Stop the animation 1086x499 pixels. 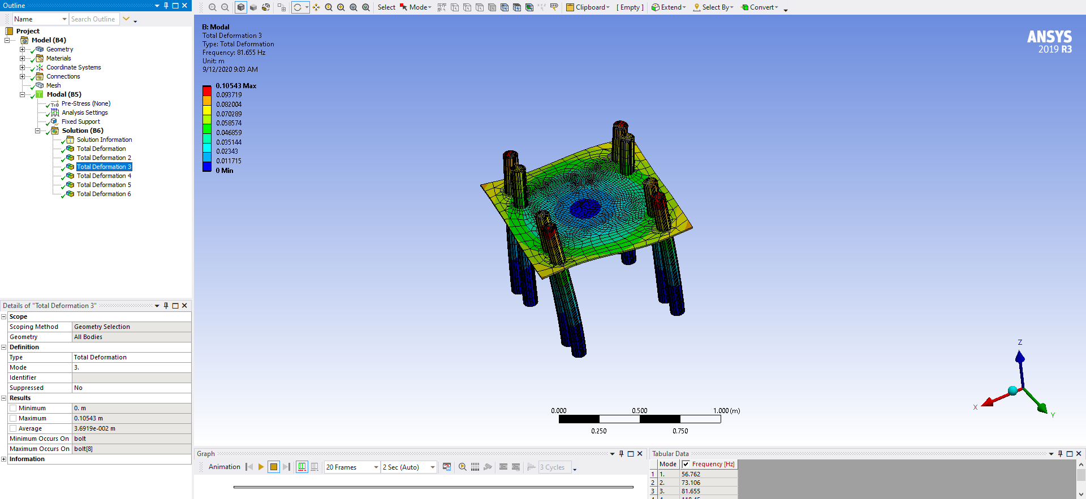(x=274, y=467)
